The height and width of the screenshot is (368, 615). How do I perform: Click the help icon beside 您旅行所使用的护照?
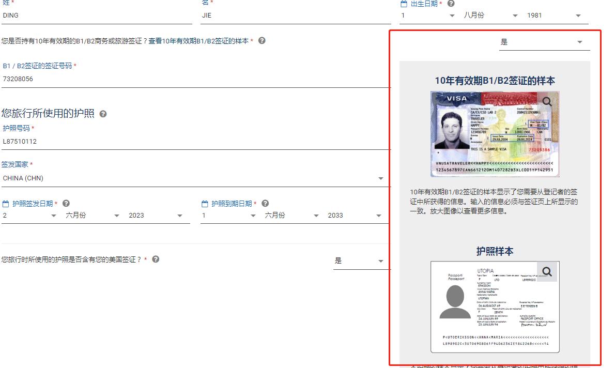pos(103,114)
